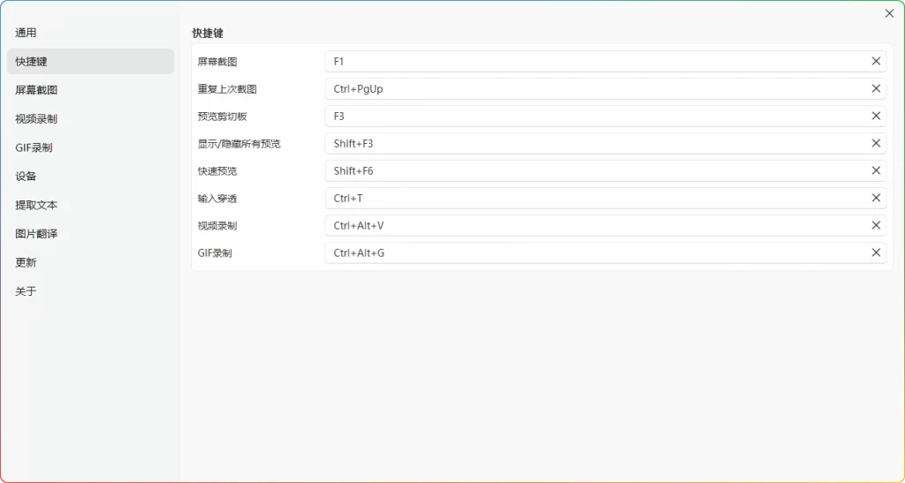The image size is (905, 483).
Task: Clear the 快速预览 shortcut Shift+F6
Action: [876, 170]
